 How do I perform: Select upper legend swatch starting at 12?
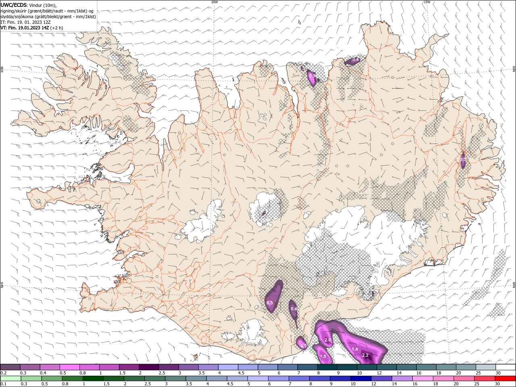tap(387, 367)
